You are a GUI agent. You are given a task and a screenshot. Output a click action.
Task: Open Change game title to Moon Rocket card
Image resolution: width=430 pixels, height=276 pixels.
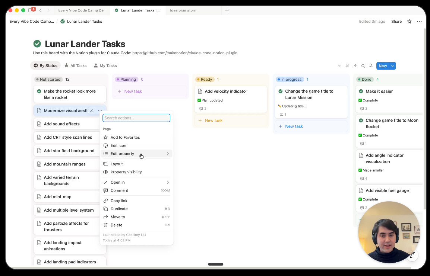[389, 131]
